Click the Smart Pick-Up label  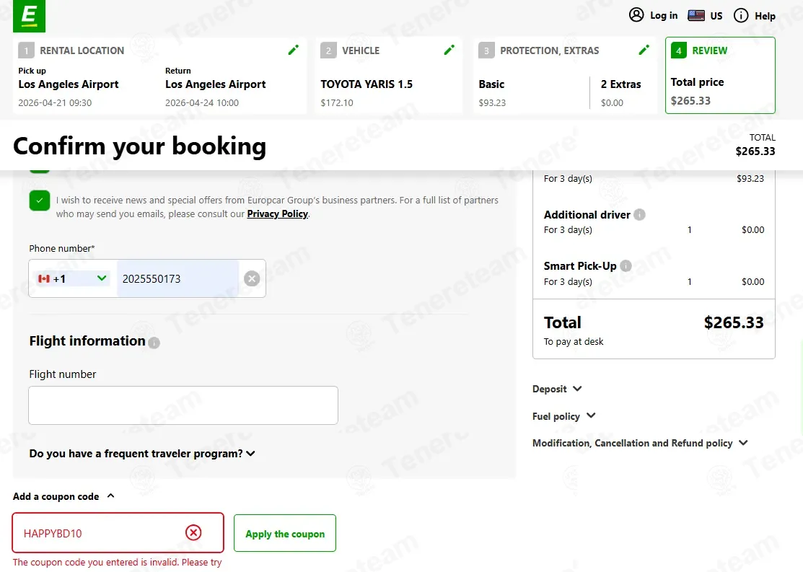pos(580,265)
